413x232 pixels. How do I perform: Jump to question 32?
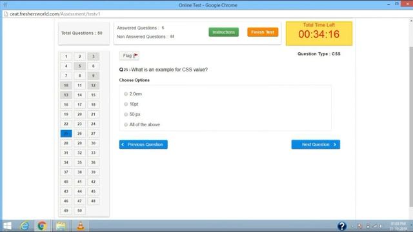click(x=79, y=153)
